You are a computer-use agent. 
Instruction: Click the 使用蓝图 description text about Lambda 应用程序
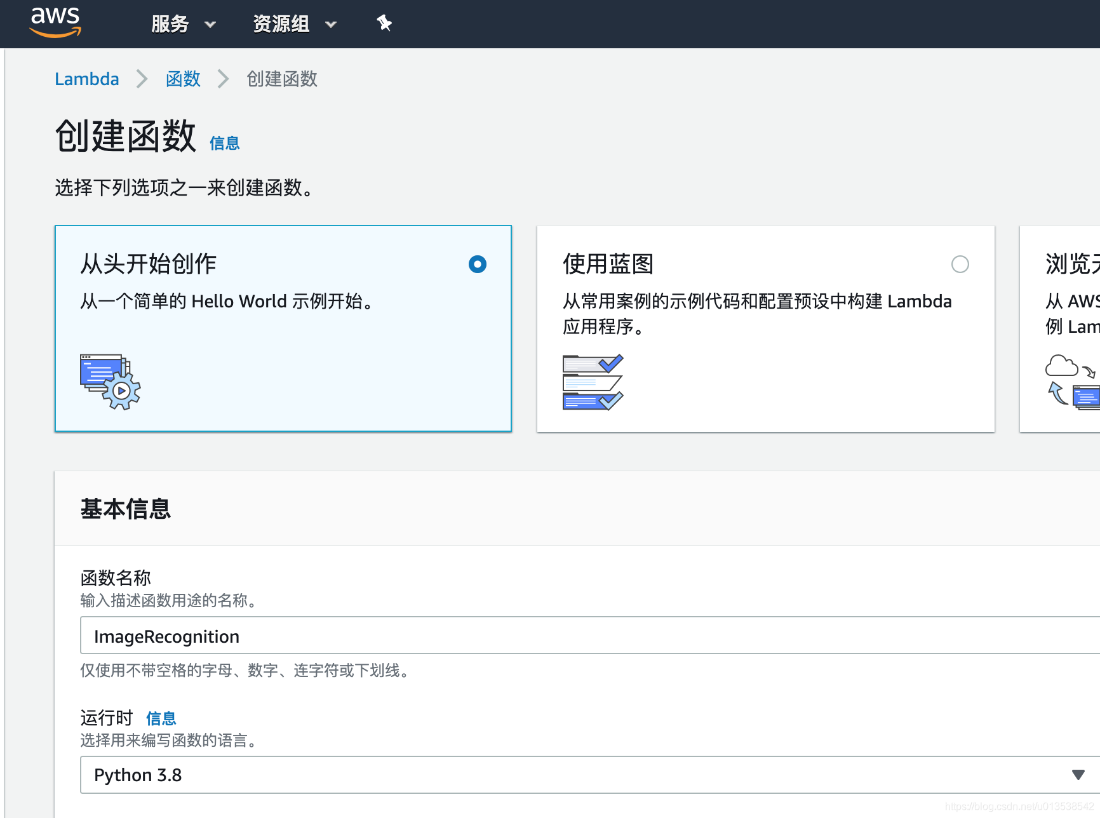[x=757, y=314]
